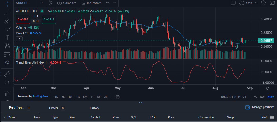The height and width of the screenshot is (122, 277).
Task: Activate the magnet snapping mode
Action: 7,94
